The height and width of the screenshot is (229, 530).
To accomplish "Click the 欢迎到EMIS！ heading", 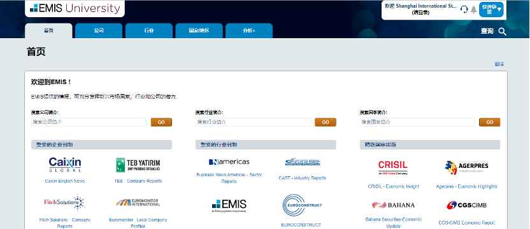I will click(x=51, y=82).
